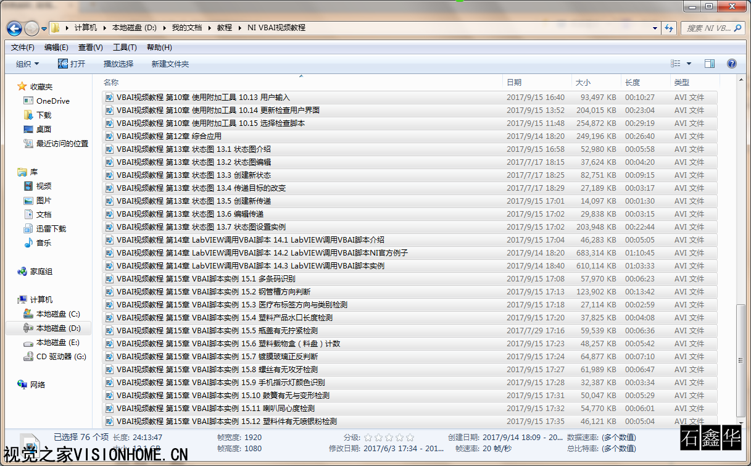Click scrollbar up arrow of file list
This screenshot has width=751, height=466.
pos(741,81)
